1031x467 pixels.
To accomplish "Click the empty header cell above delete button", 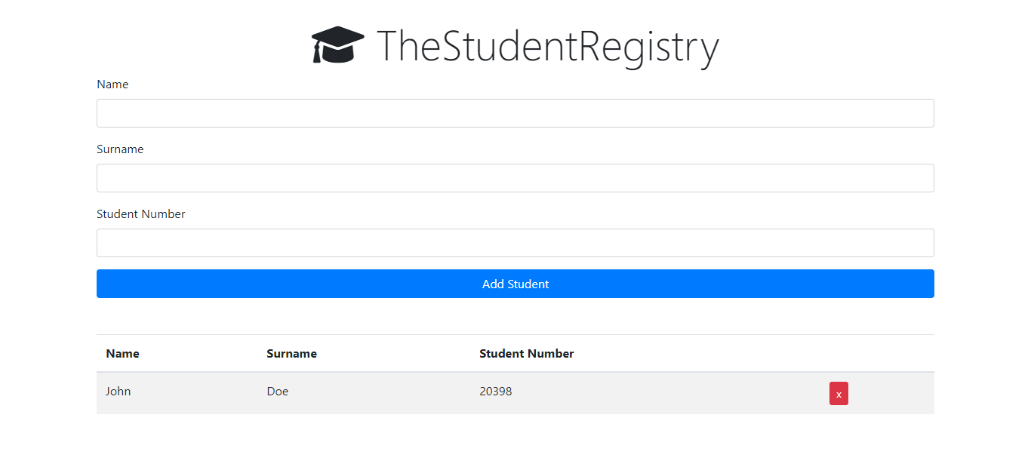I will [877, 353].
